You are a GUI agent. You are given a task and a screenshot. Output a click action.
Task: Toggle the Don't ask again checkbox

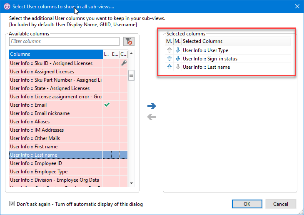click(12, 204)
